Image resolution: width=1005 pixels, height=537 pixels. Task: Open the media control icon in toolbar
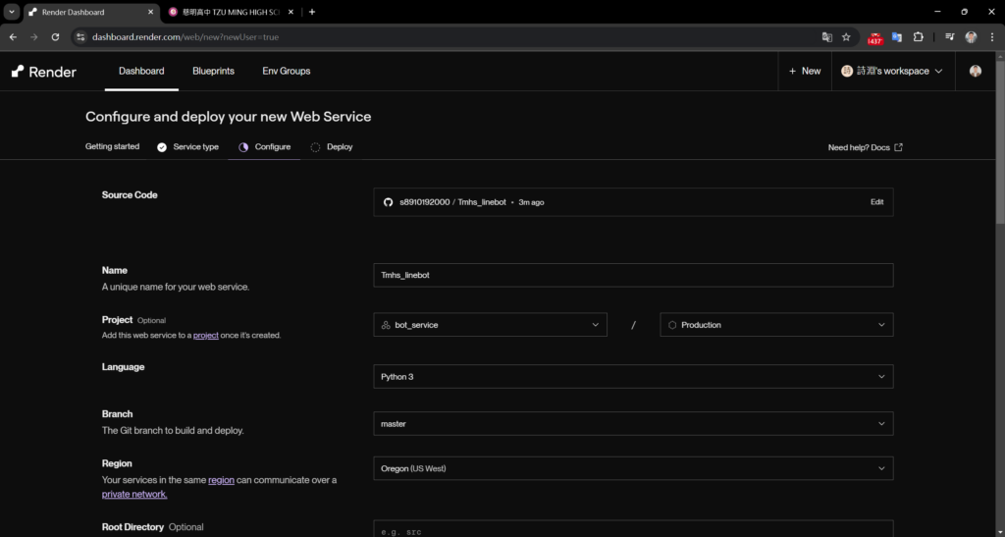(x=950, y=37)
